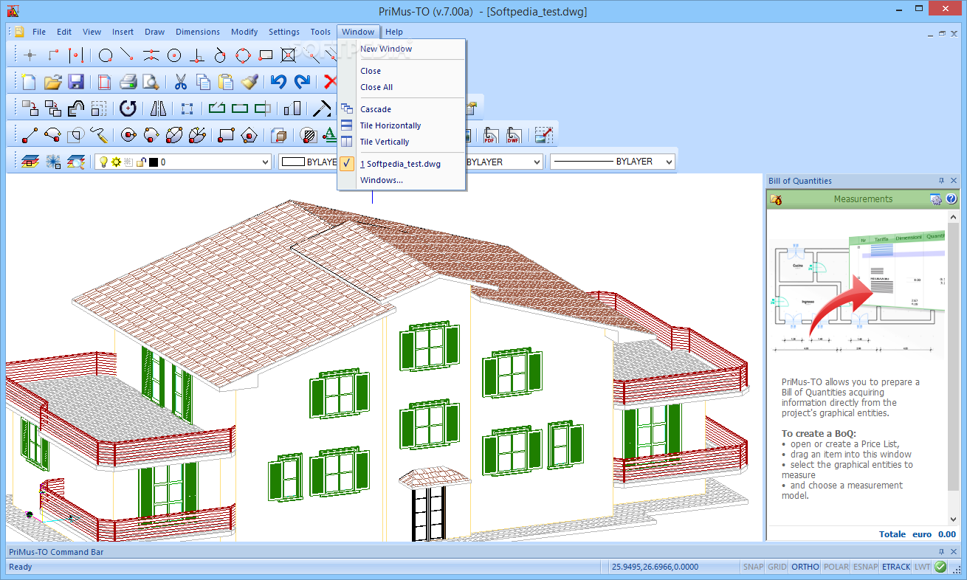The width and height of the screenshot is (967, 580).
Task: Open the File menu
Action: click(x=39, y=32)
